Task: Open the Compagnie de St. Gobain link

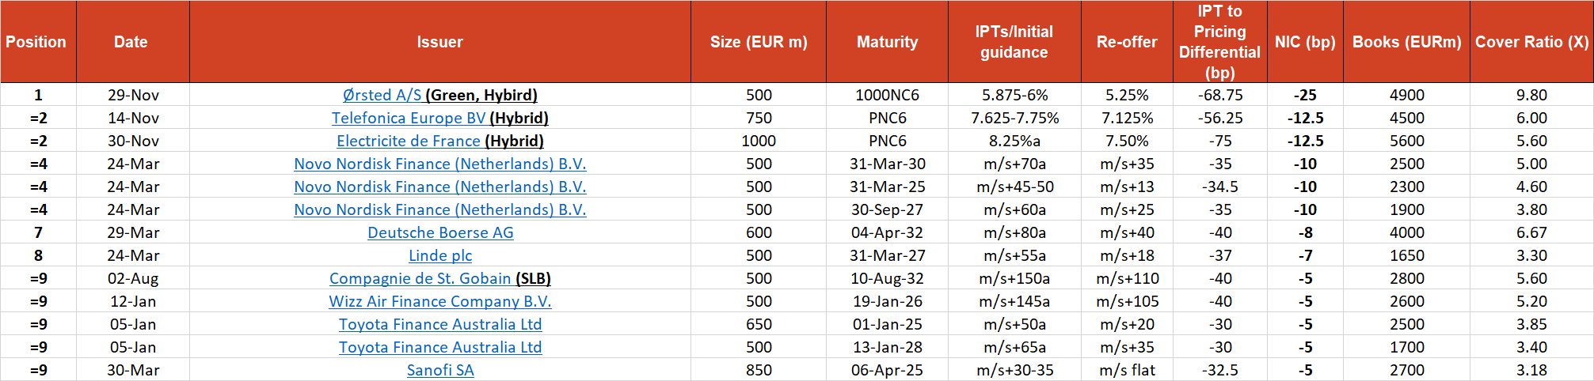Action: pyautogui.click(x=420, y=278)
